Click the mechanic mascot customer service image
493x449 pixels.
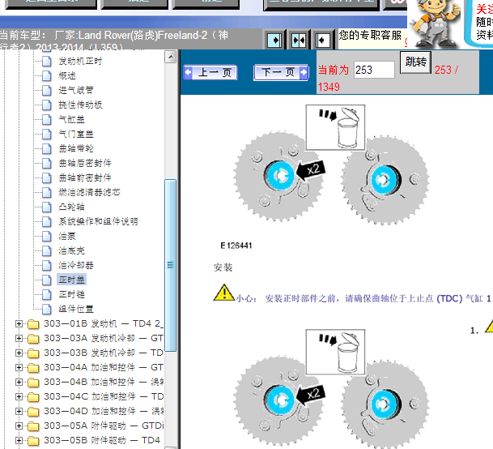pos(436,24)
